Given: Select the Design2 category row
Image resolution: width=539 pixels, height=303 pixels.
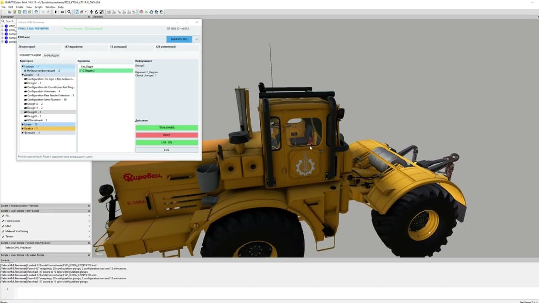Looking at the screenshot, I should [48, 83].
